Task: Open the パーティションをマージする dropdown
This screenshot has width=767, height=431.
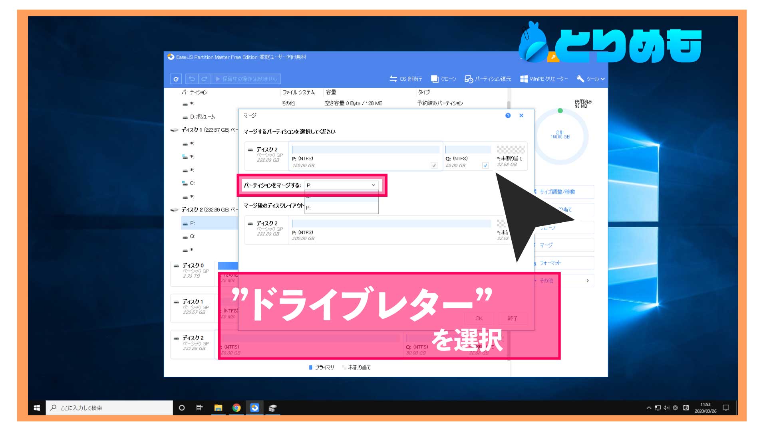Action: (x=342, y=185)
